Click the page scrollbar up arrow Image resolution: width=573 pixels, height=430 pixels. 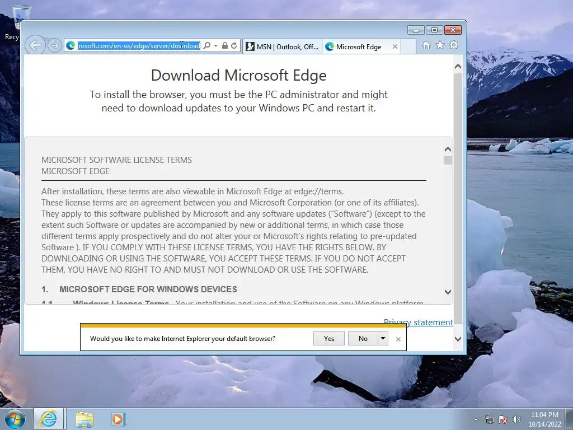(458, 67)
